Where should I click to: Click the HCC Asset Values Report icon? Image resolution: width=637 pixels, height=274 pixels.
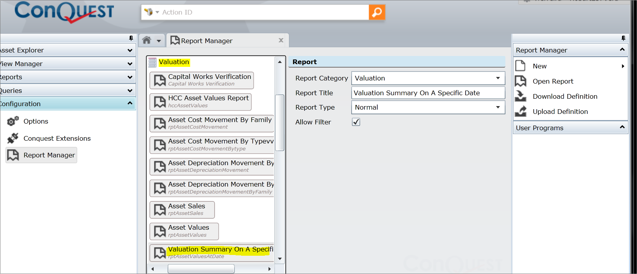pyautogui.click(x=160, y=102)
